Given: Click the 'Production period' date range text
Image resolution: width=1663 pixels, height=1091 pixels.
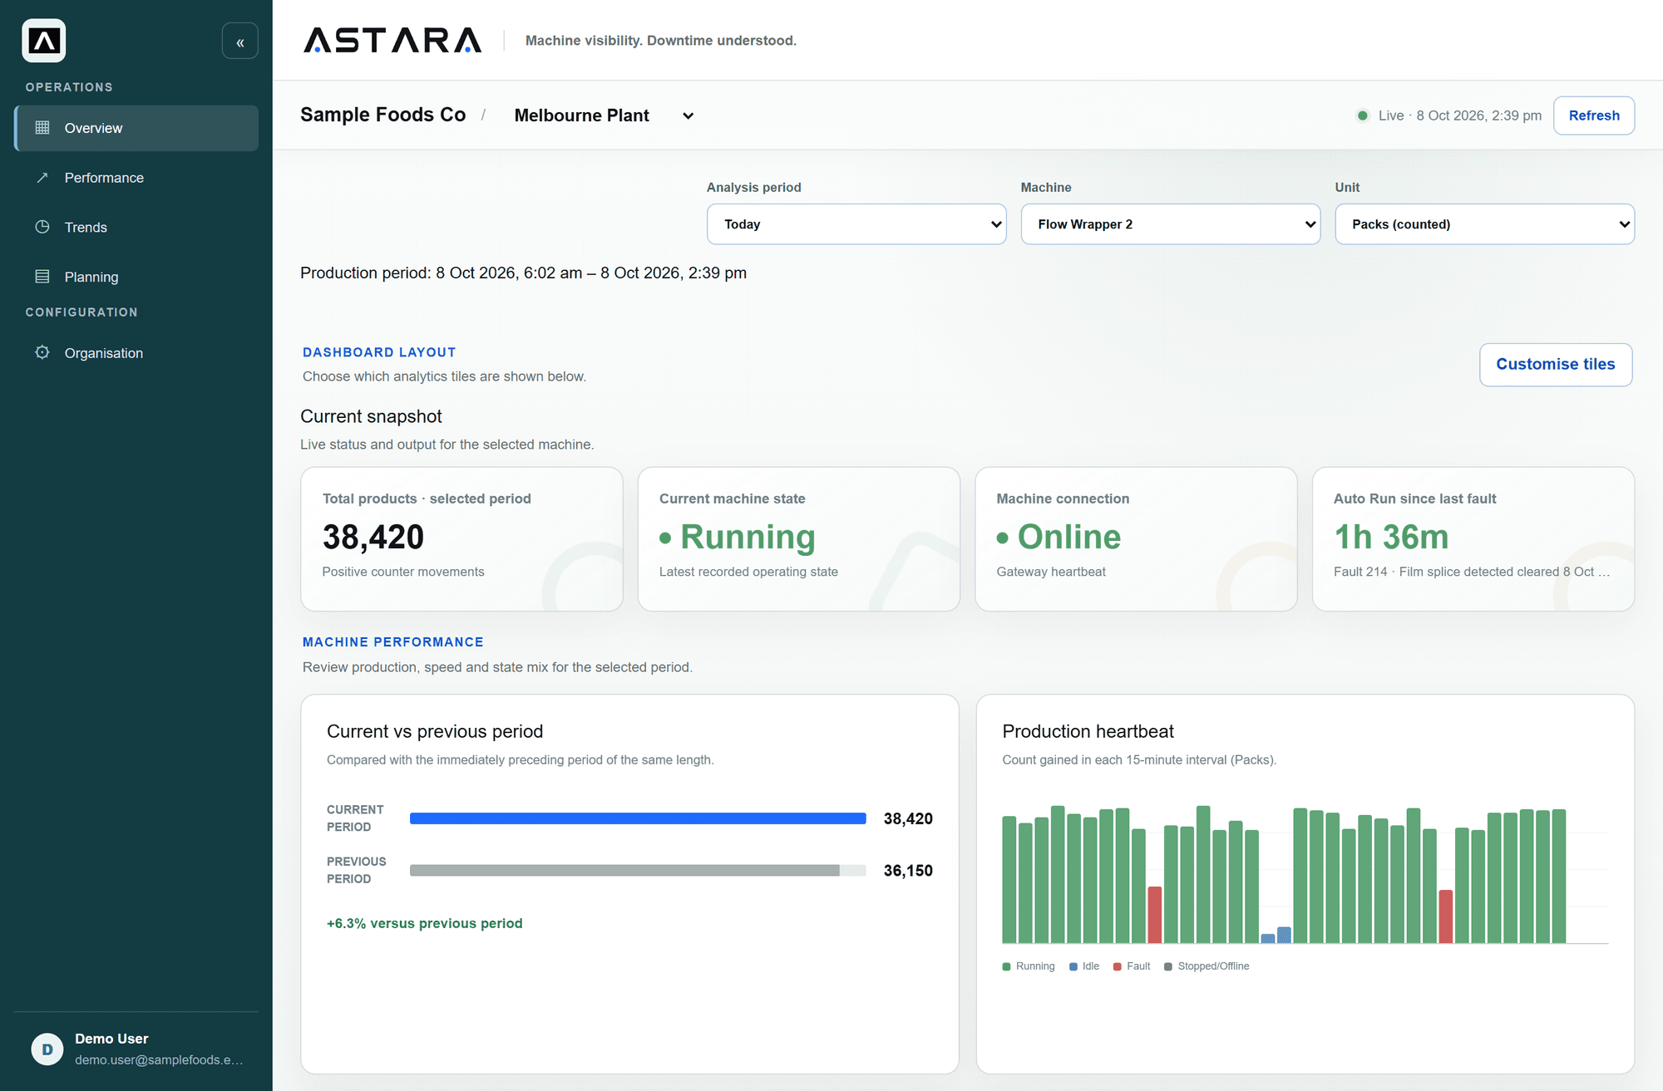Looking at the screenshot, I should (x=523, y=273).
